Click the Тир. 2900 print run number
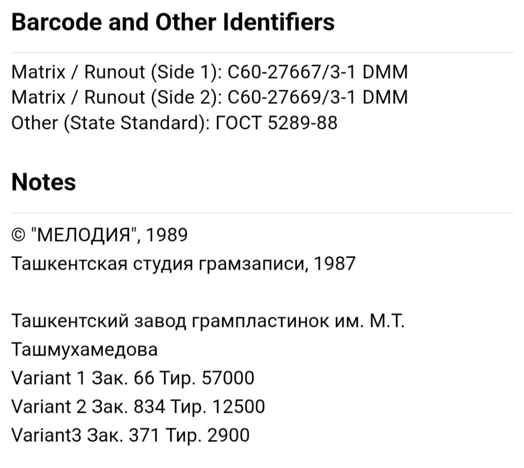Screen dimensions: 524x468 [207, 435]
